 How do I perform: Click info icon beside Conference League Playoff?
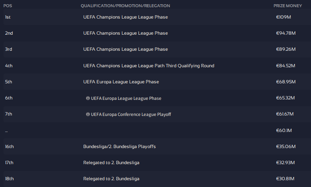[88, 114]
